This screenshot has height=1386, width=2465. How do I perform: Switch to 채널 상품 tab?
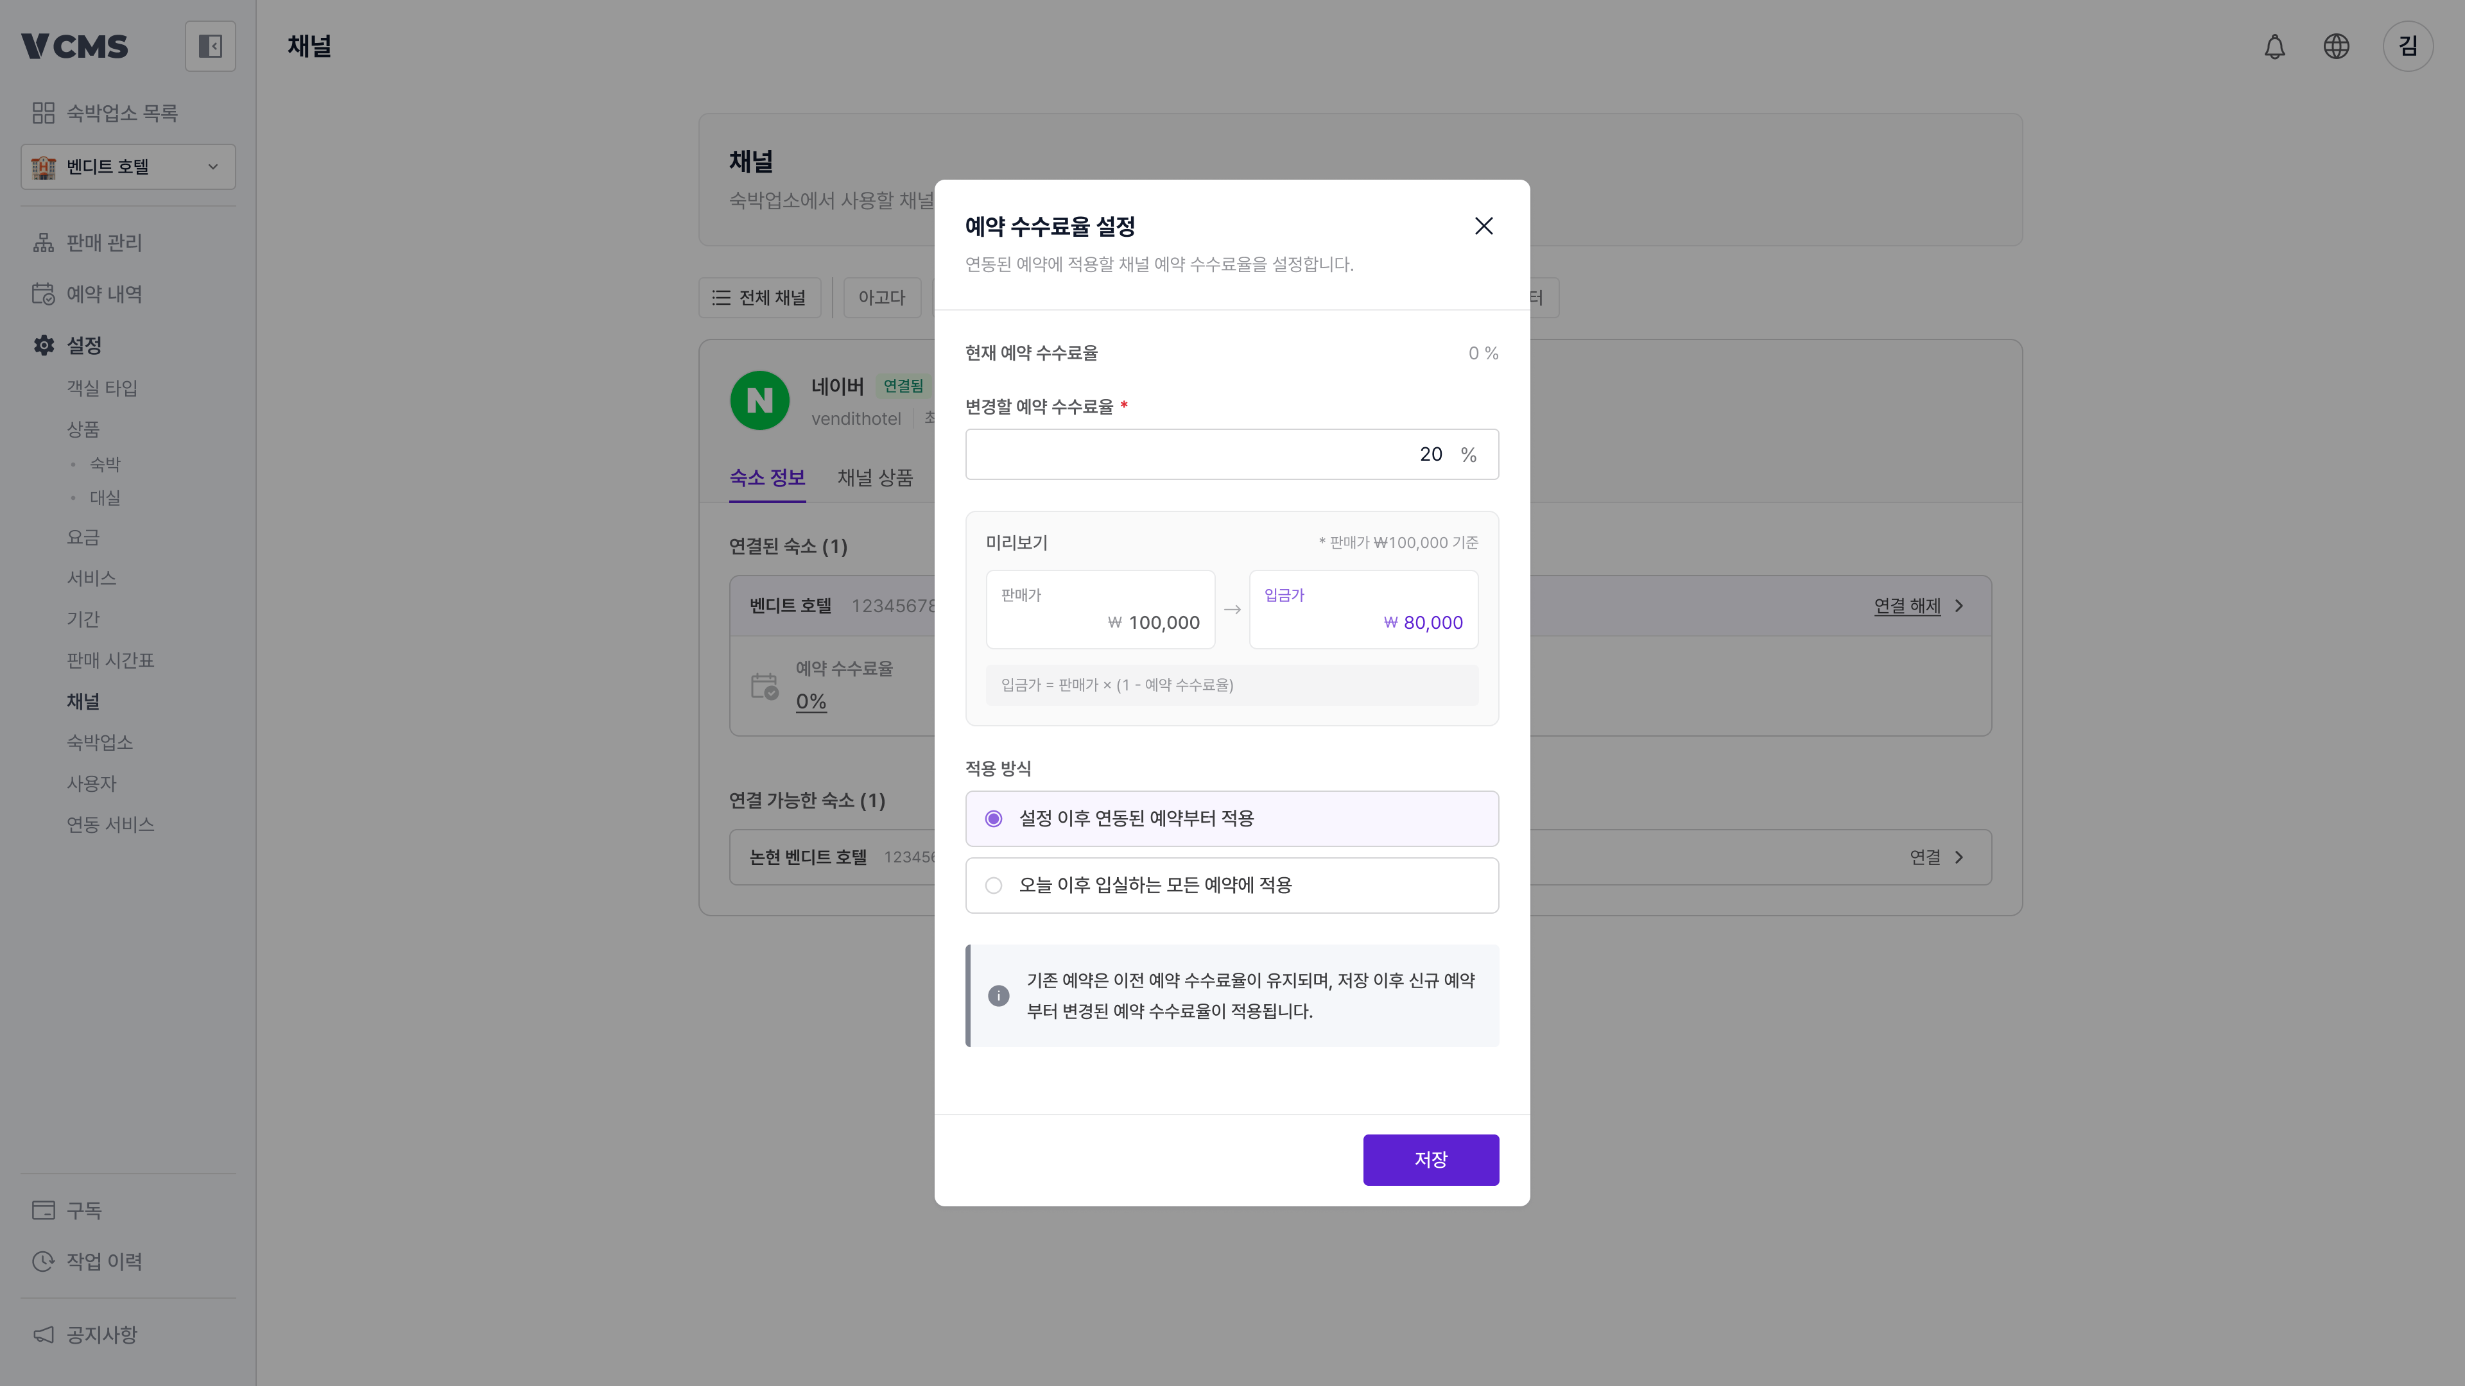tap(874, 477)
